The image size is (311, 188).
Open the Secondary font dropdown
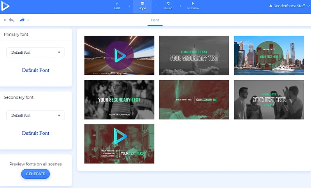coord(35,115)
